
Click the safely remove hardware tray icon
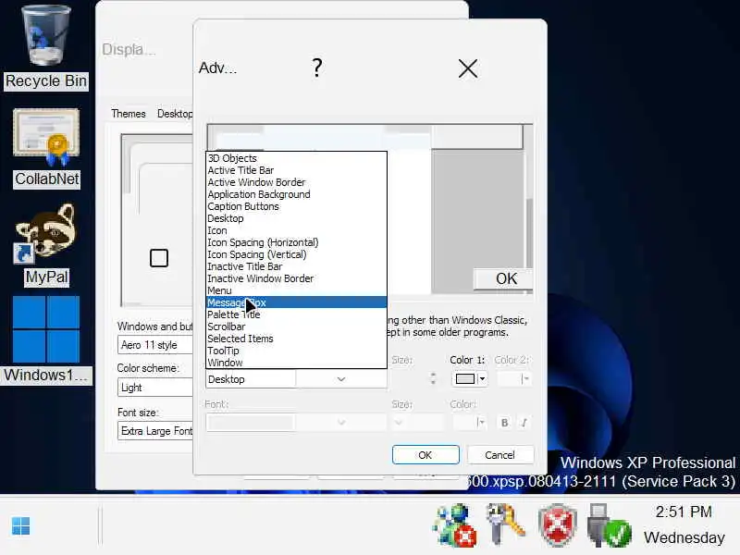tap(609, 525)
